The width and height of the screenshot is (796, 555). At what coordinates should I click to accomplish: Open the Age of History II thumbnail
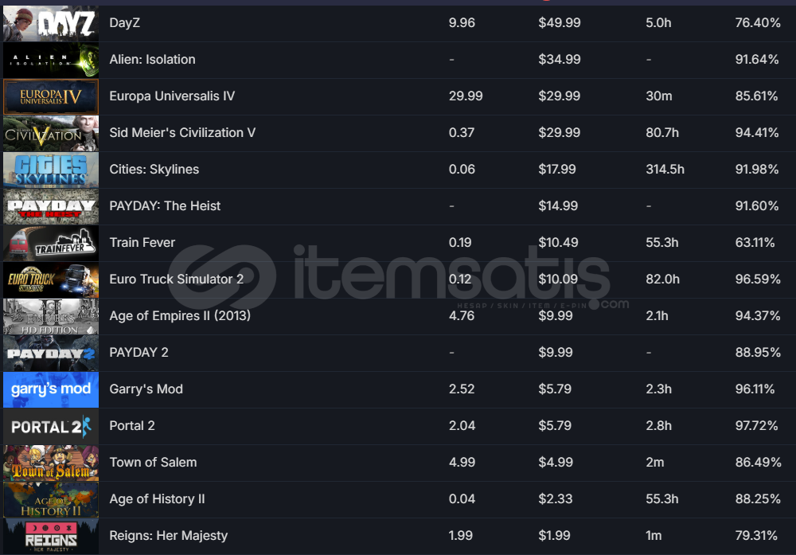[x=51, y=499]
